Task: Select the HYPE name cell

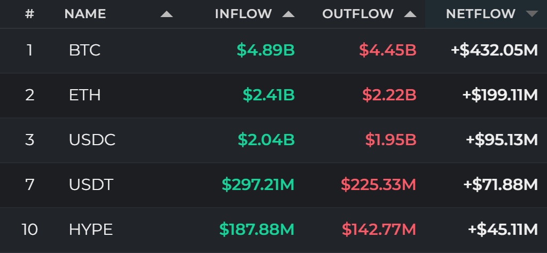Action: 91,230
